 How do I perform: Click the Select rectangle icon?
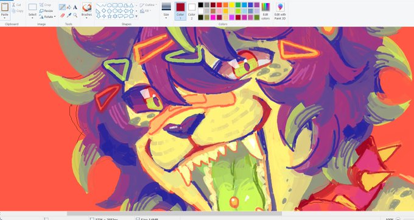pyautogui.click(x=32, y=7)
